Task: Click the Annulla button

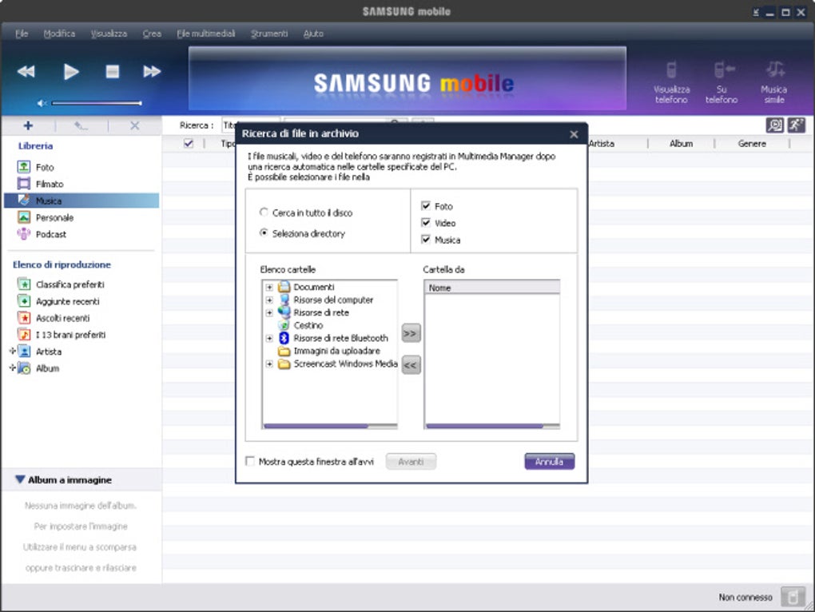Action: point(550,461)
